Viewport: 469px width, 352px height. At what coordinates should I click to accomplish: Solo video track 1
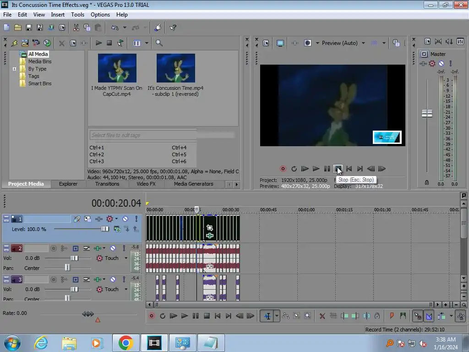click(x=136, y=219)
